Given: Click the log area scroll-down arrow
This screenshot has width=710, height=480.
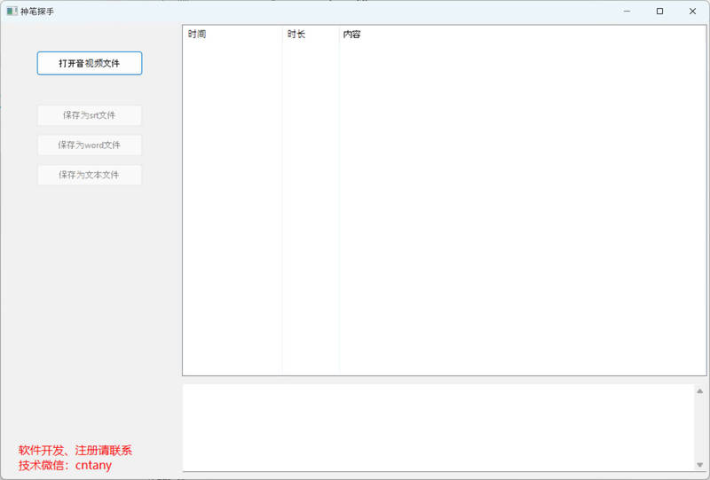Looking at the screenshot, I should (700, 465).
